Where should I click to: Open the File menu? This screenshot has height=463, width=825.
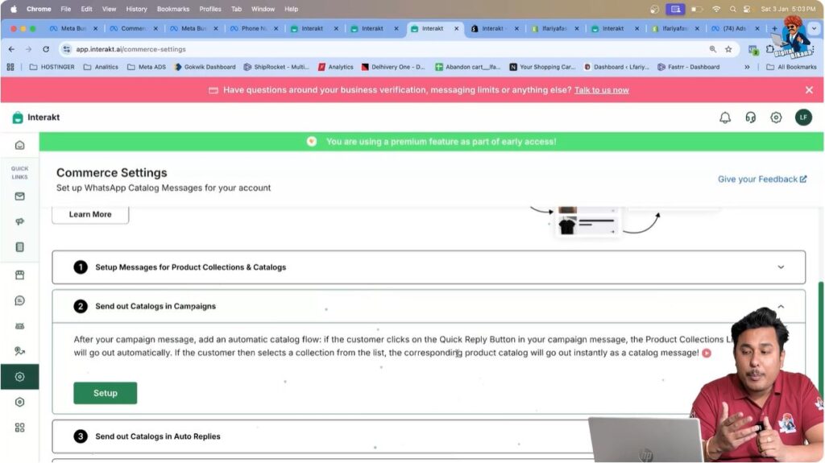point(66,9)
